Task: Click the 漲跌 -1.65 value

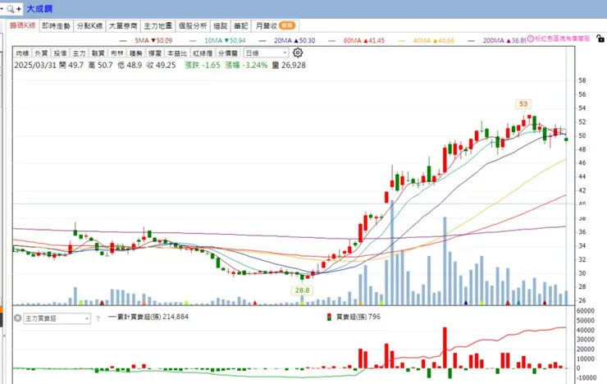Action: pyautogui.click(x=203, y=65)
